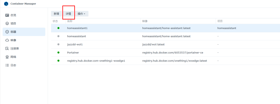This screenshot has height=104, width=280.
Task: Click green status dot of homeassistant1
Action: [x=58, y=28]
